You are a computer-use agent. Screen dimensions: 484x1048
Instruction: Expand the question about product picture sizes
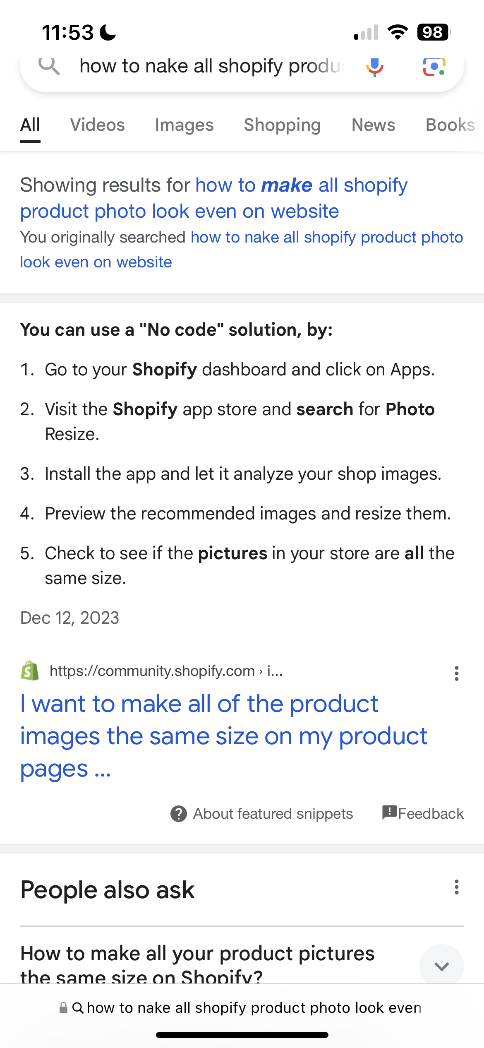coord(441,966)
